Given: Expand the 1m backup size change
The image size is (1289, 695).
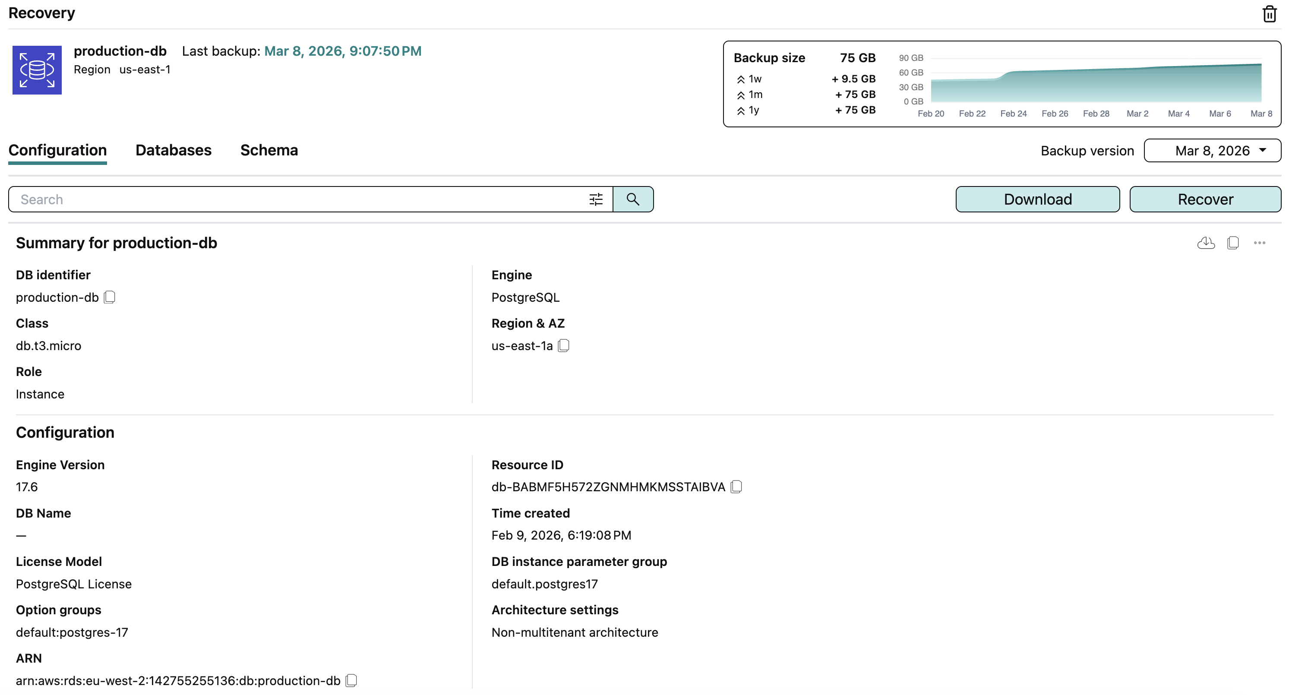Looking at the screenshot, I should click(741, 95).
